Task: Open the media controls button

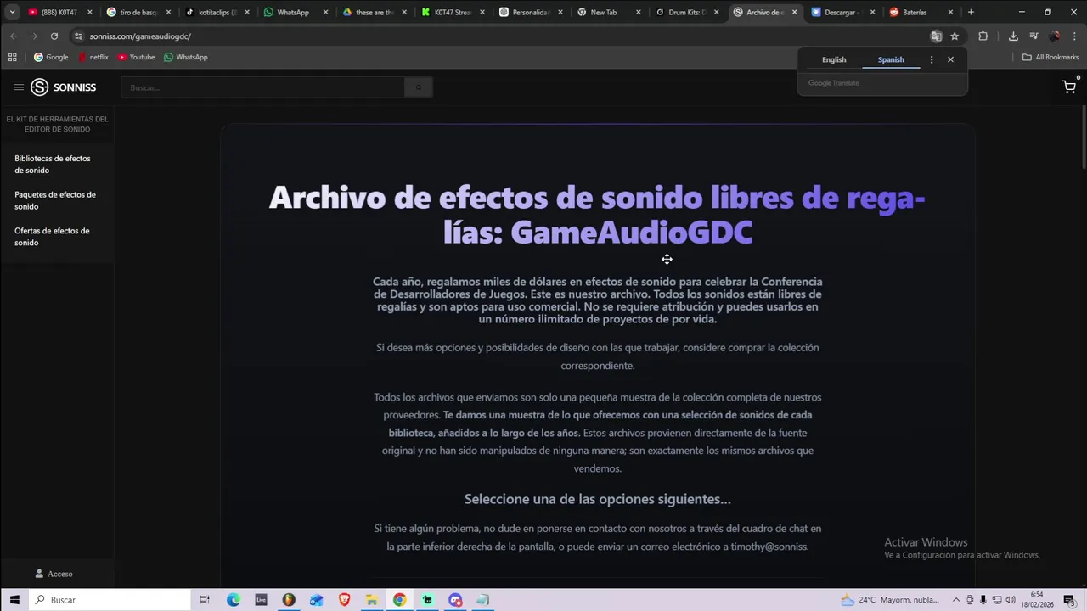Action: [1033, 36]
